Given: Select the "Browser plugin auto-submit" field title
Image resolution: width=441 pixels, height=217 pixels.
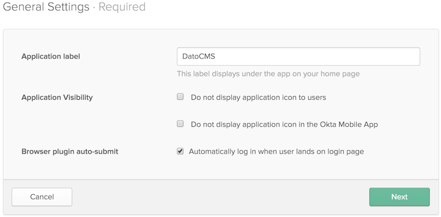Looking at the screenshot, I should pos(70,152).
